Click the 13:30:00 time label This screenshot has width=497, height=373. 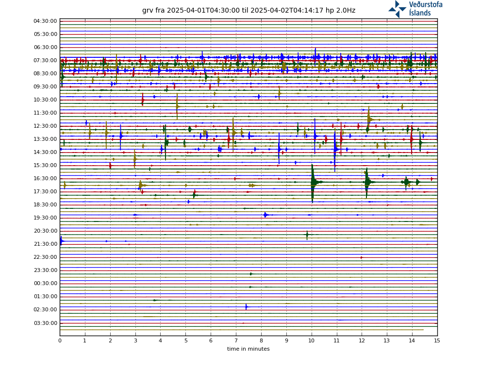click(x=45, y=139)
